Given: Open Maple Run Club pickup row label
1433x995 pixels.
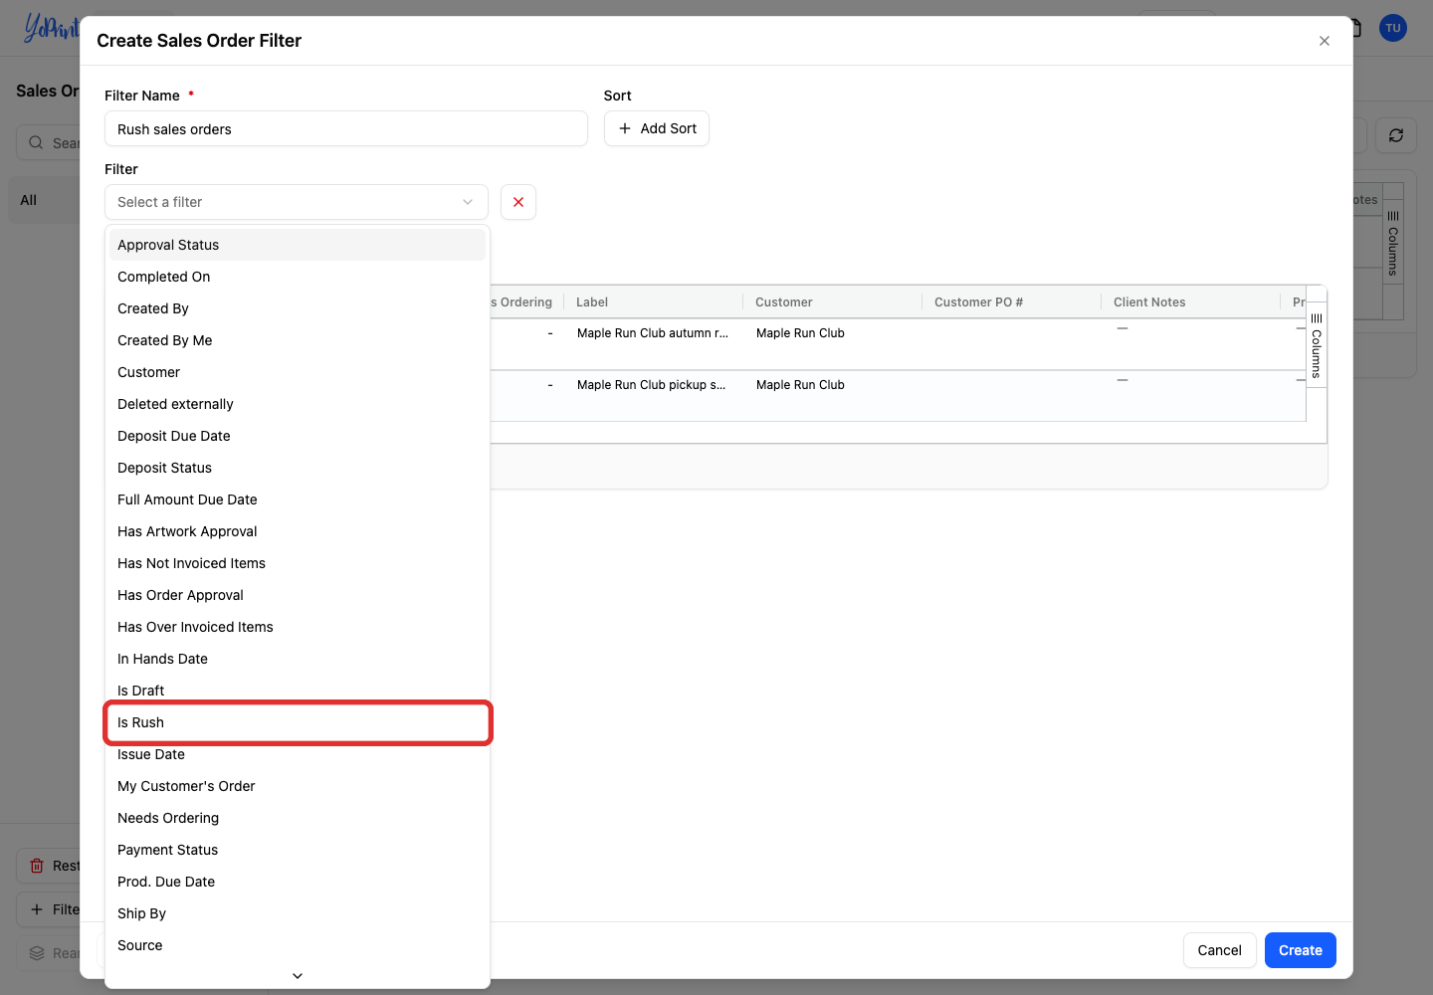Looking at the screenshot, I should (652, 385).
